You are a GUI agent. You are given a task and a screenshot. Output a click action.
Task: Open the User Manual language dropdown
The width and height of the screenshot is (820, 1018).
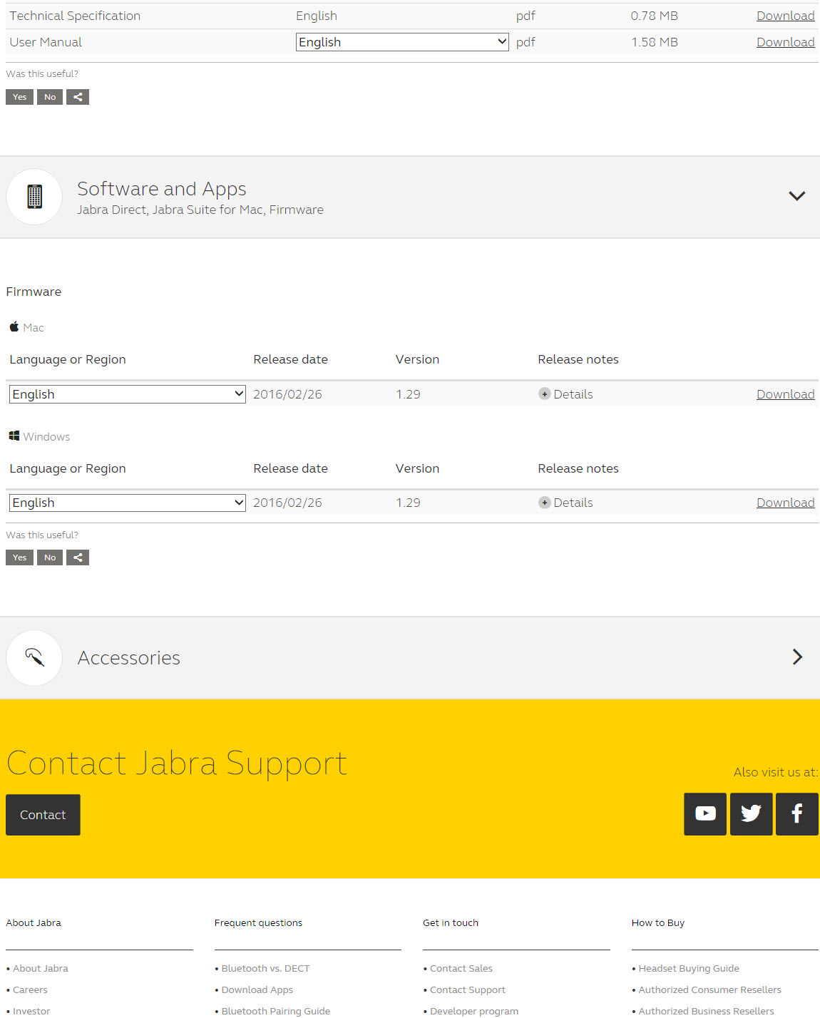[x=402, y=42]
